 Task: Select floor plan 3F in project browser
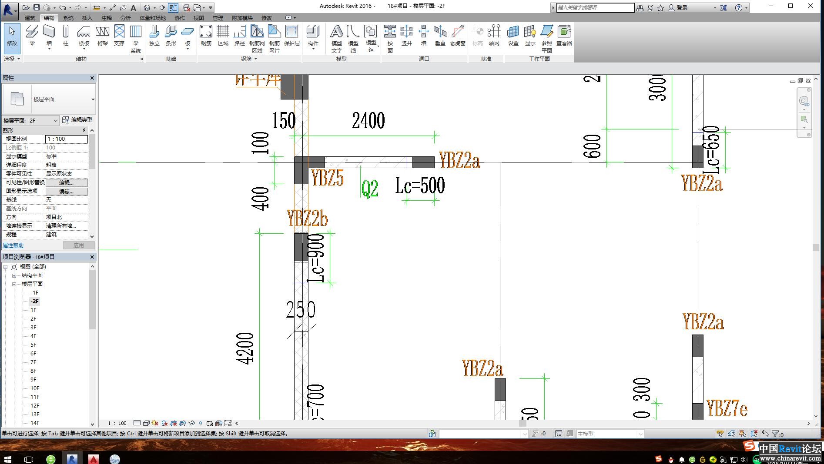pyautogui.click(x=33, y=328)
